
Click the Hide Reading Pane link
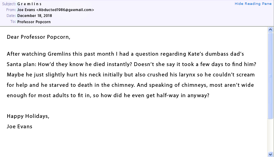tap(252, 3)
